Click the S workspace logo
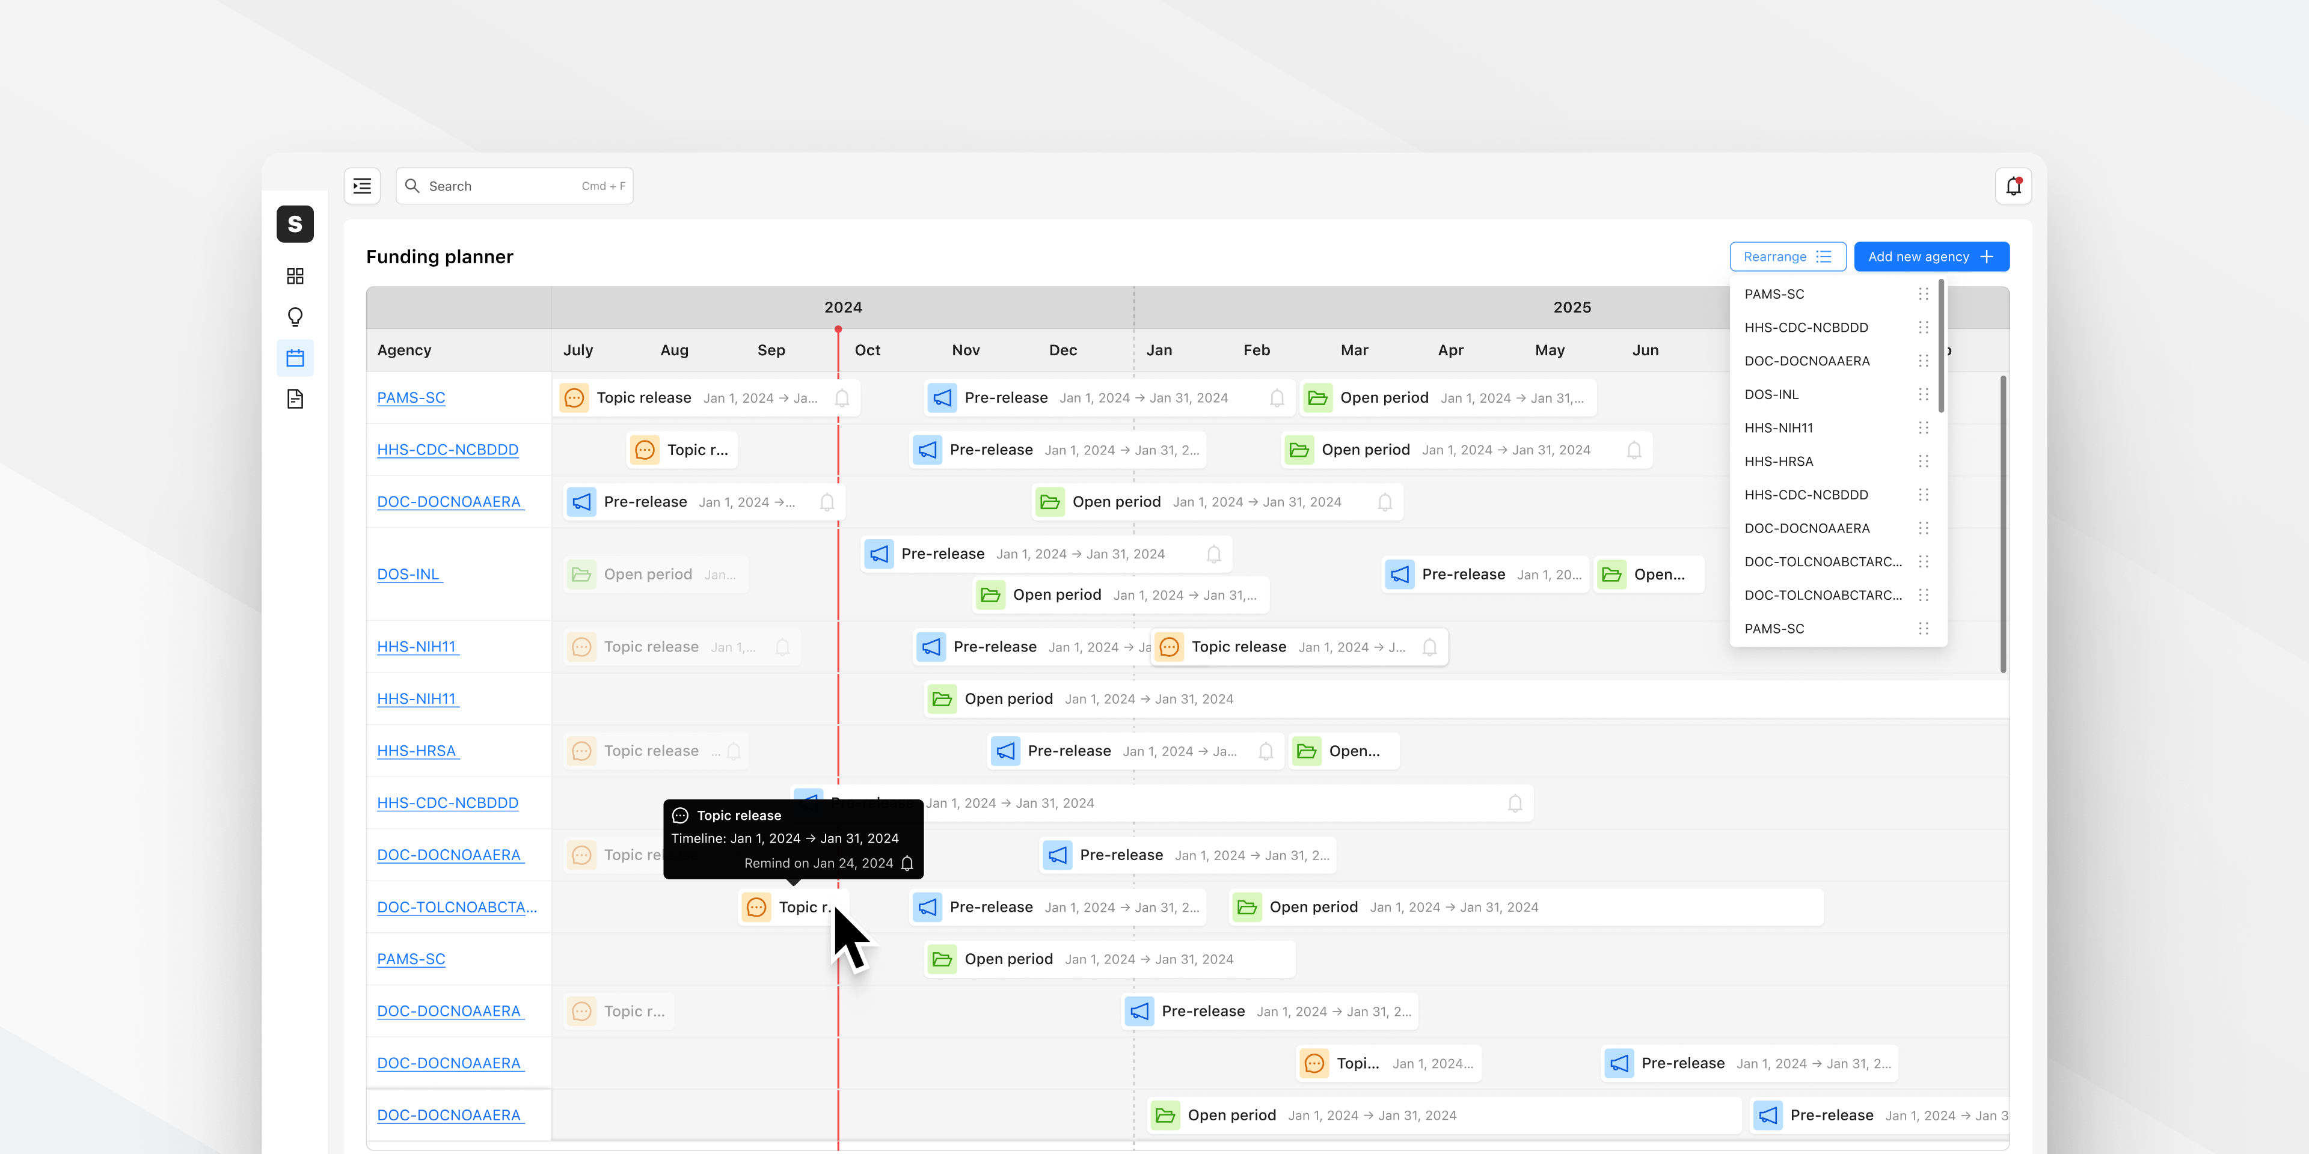 pos(295,224)
